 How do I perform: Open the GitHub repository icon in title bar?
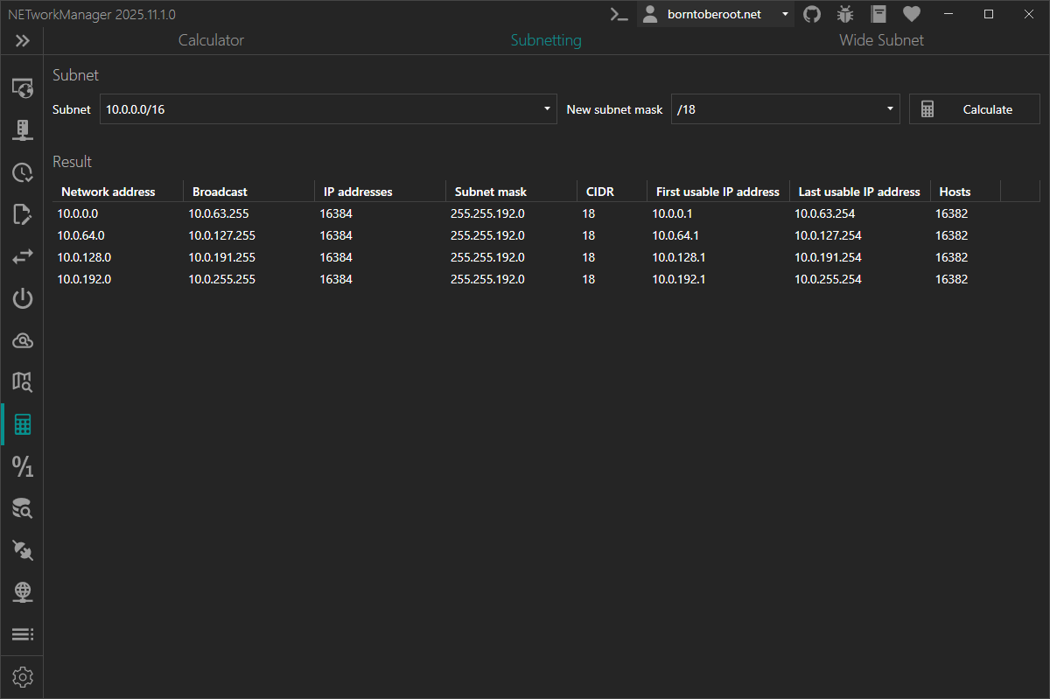click(x=811, y=14)
